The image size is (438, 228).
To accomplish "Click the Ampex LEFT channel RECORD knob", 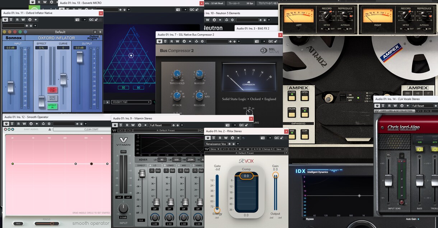I will (327, 15).
